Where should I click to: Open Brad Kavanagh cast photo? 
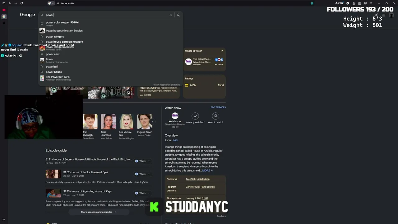(90, 122)
